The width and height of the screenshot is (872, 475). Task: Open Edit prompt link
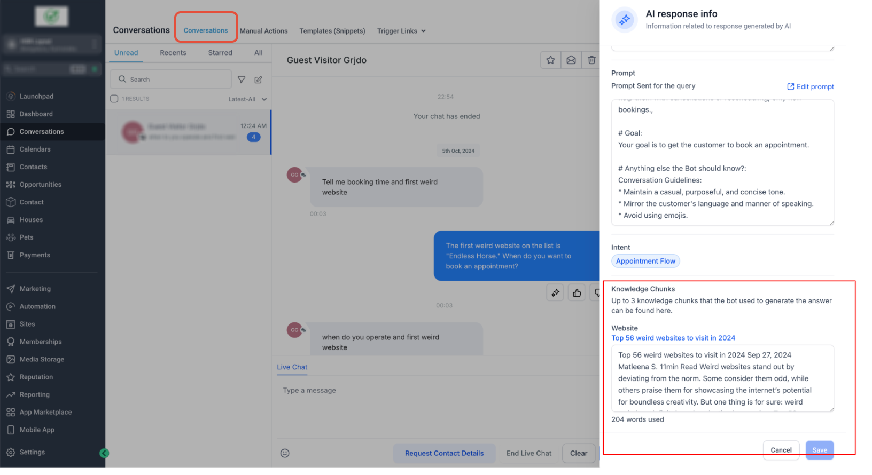click(811, 86)
